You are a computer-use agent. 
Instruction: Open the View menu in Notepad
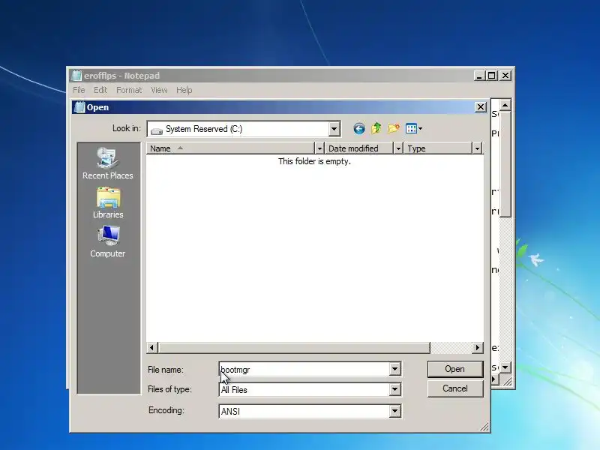point(159,90)
